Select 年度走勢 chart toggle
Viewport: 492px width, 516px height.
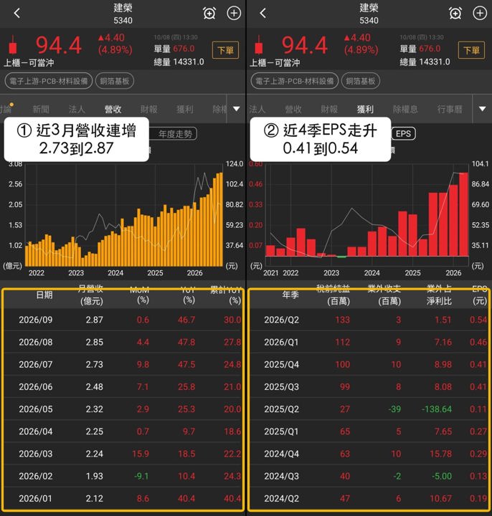[174, 134]
